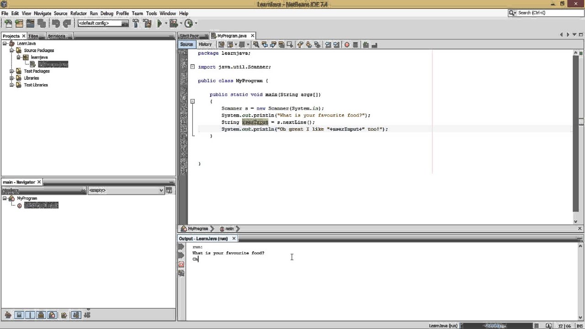585x329 pixels.
Task: Click the Source view button
Action: tap(186, 44)
